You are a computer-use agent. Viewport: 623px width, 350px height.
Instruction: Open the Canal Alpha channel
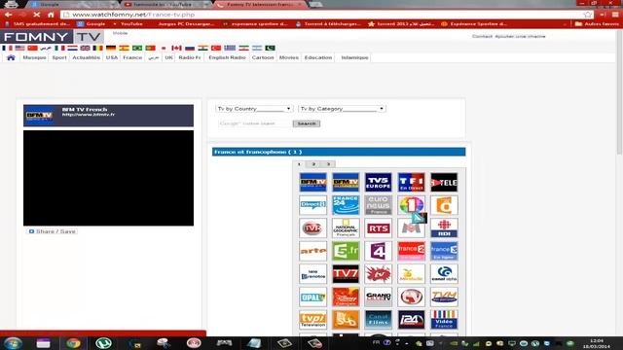point(444,274)
